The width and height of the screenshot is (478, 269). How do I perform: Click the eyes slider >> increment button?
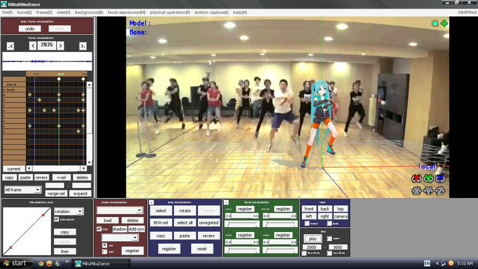[x=256, y=216]
